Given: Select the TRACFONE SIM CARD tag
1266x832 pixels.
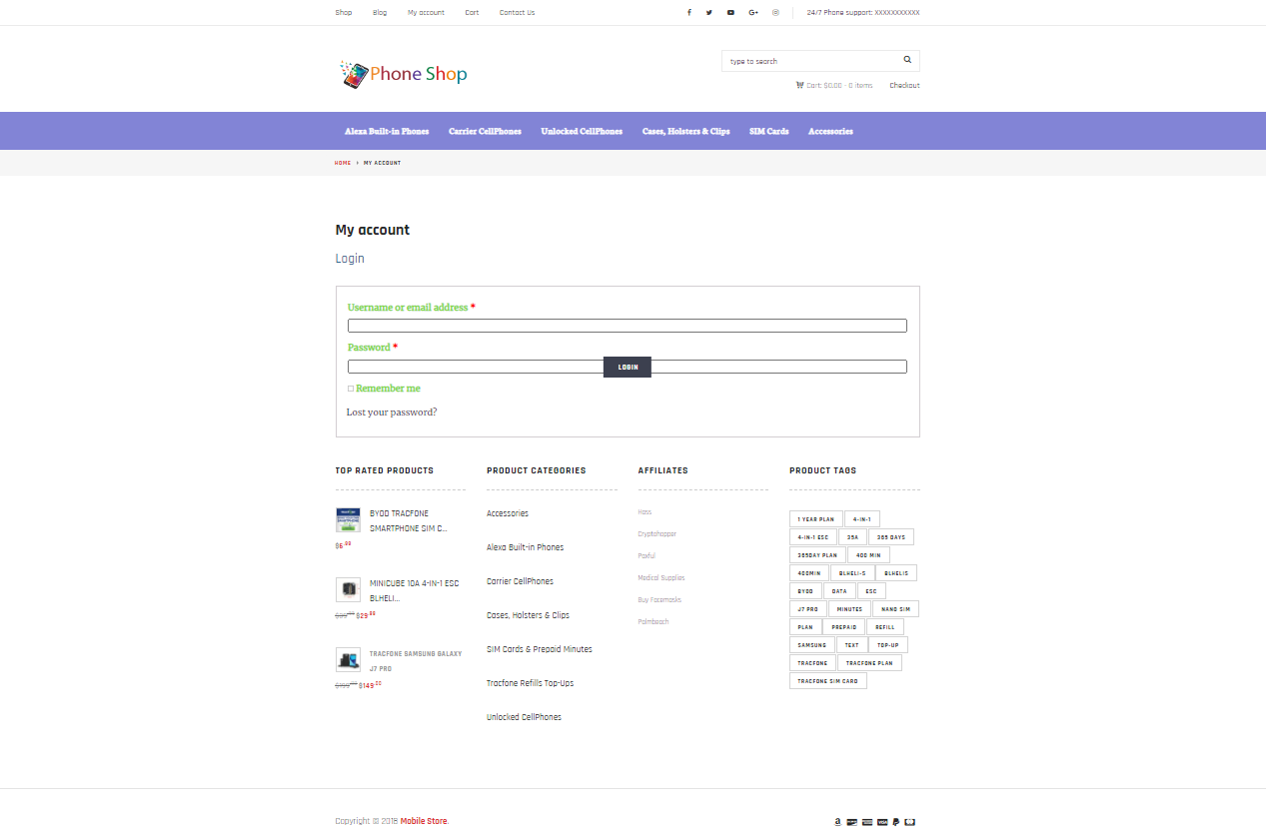Looking at the screenshot, I should (828, 681).
